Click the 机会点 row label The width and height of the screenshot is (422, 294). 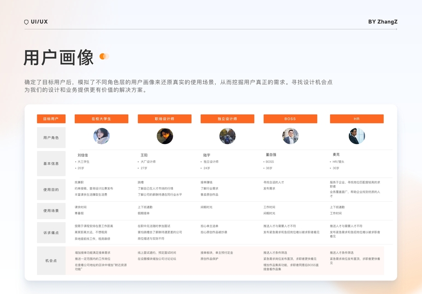click(51, 261)
